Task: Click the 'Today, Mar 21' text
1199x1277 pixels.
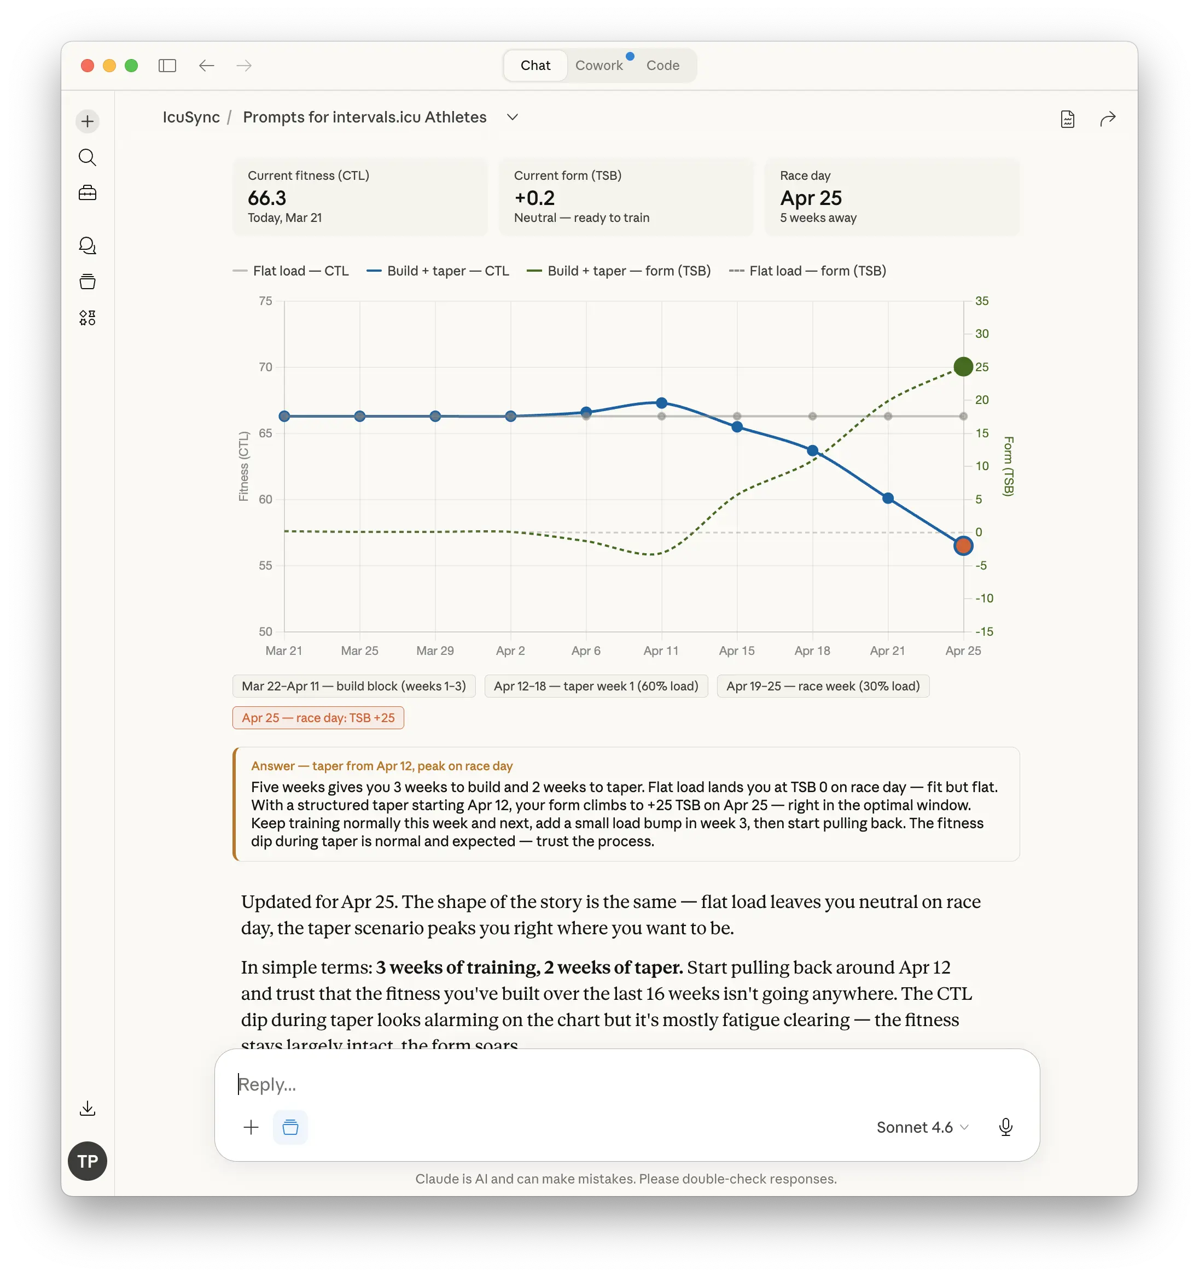Action: (285, 218)
